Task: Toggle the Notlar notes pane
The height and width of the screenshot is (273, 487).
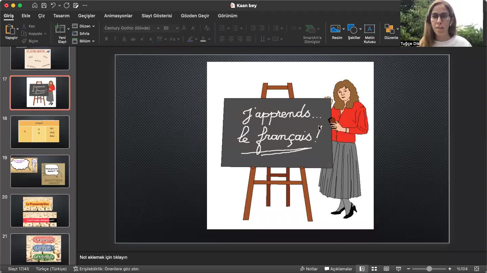Action: [x=309, y=269]
